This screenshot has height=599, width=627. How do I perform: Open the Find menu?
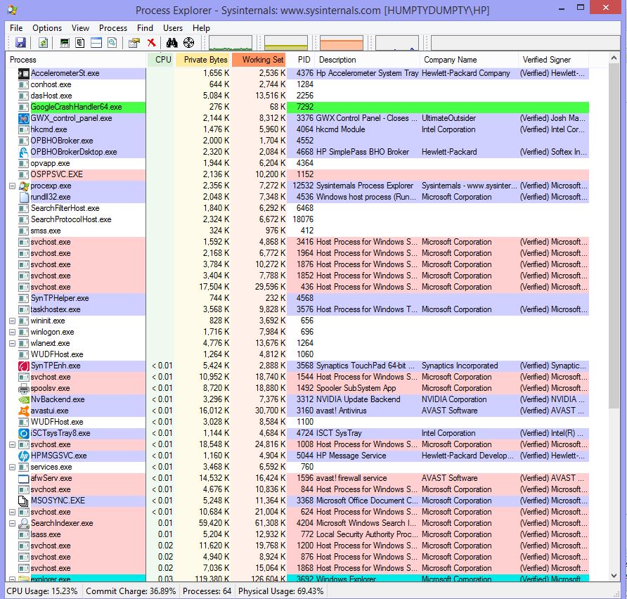coord(145,28)
